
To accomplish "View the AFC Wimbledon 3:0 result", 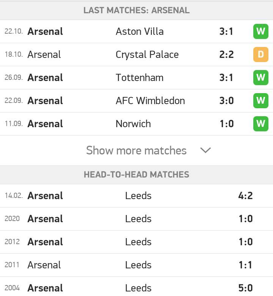I will pos(136,101).
